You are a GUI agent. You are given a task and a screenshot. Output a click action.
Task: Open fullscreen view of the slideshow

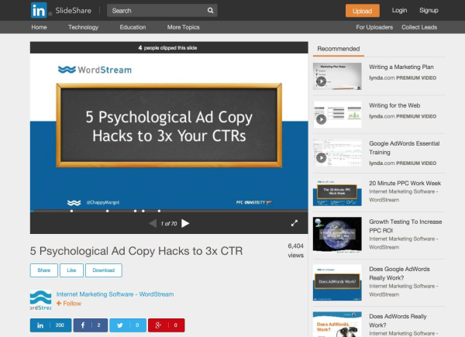click(294, 223)
